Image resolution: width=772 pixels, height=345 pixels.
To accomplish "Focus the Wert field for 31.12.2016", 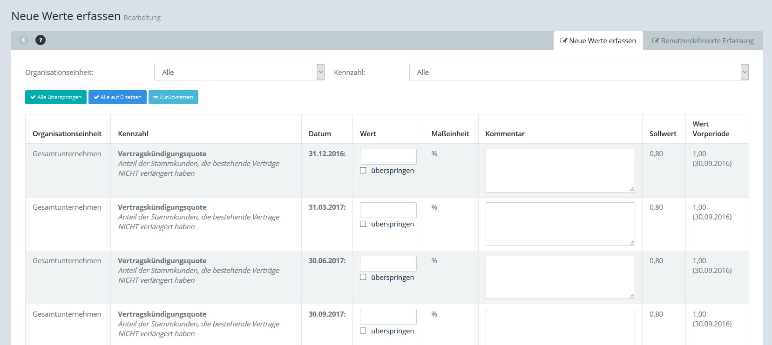I will 388,157.
